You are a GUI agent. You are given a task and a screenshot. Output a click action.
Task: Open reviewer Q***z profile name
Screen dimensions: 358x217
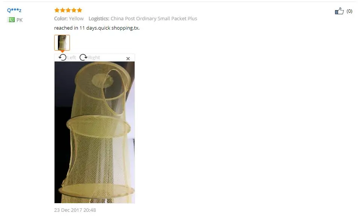click(x=14, y=10)
